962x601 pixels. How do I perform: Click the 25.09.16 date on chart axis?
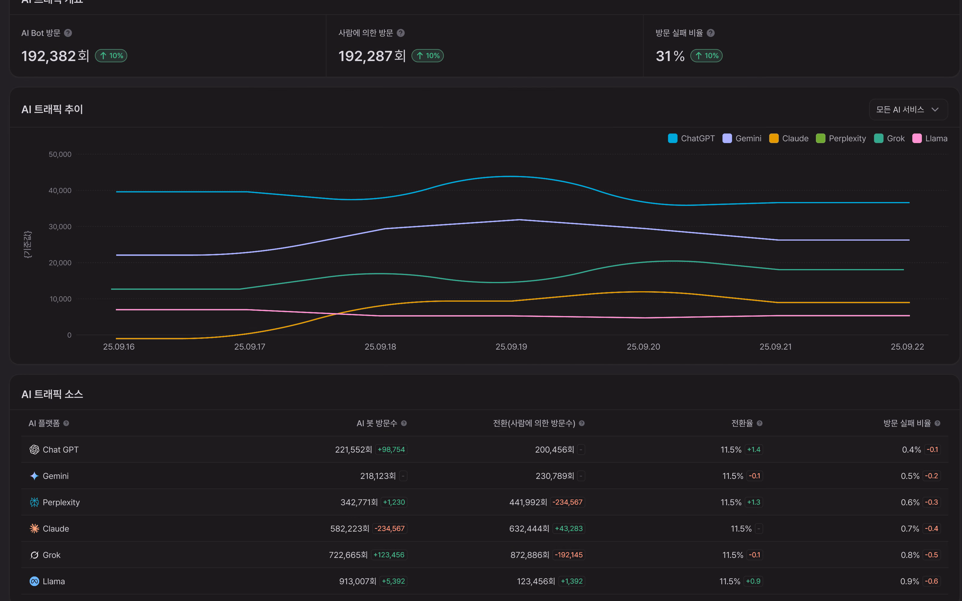point(119,347)
